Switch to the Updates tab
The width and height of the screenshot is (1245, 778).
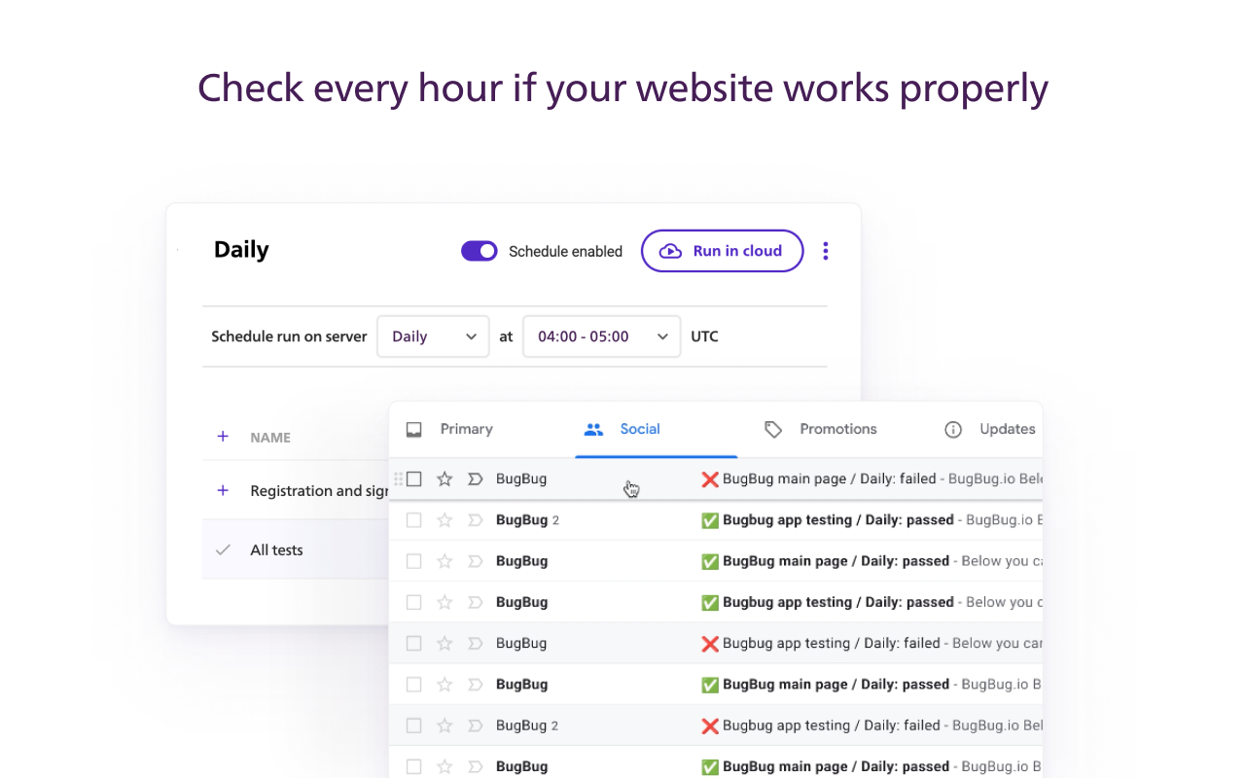coord(1007,429)
